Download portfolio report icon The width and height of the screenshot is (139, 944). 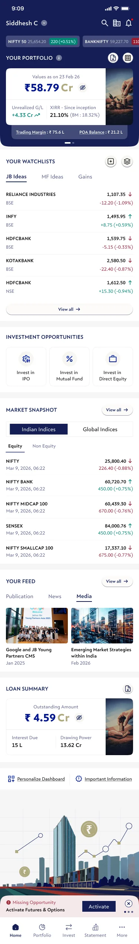pos(113,58)
